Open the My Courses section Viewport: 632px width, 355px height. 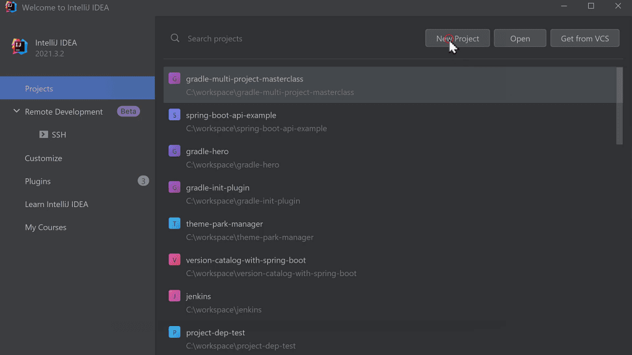click(45, 227)
